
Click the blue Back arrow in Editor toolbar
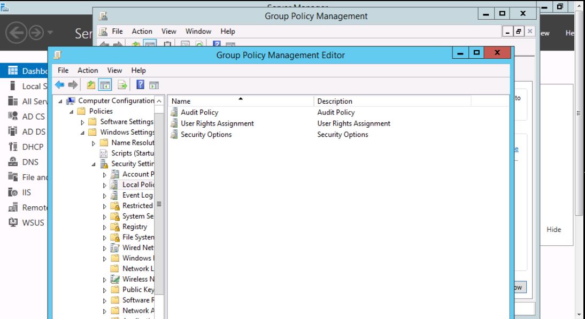(x=60, y=84)
